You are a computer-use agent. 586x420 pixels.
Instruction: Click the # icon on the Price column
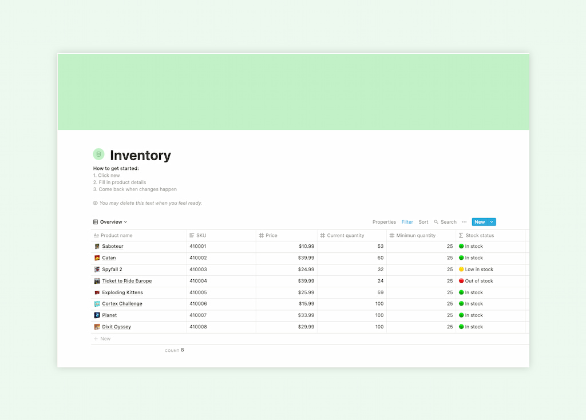coord(263,235)
